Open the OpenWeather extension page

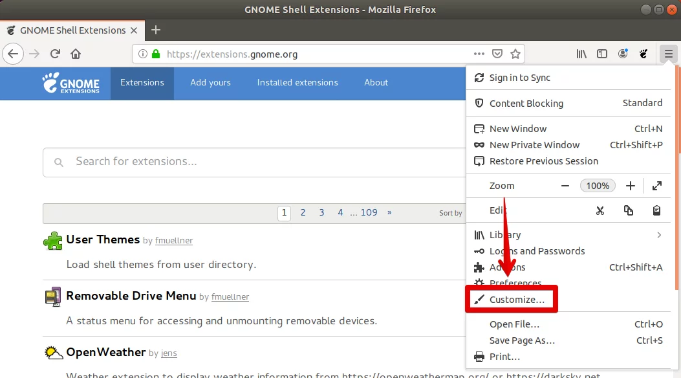click(106, 352)
